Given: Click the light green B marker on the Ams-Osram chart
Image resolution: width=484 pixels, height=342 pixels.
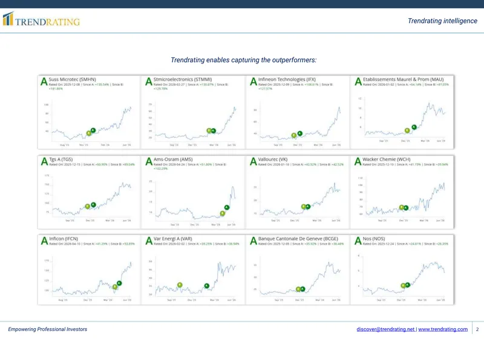Looking at the screenshot, I should pyautogui.click(x=222, y=213).
